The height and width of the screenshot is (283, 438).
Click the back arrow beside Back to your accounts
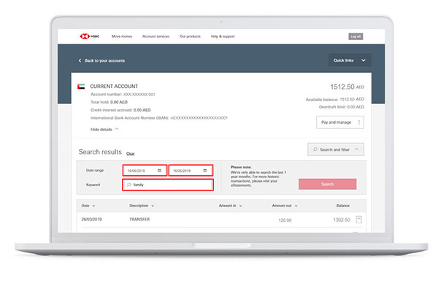pyautogui.click(x=80, y=60)
